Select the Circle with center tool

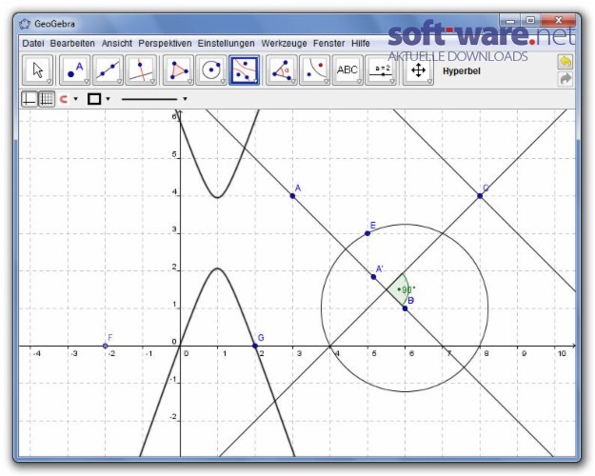coord(211,70)
